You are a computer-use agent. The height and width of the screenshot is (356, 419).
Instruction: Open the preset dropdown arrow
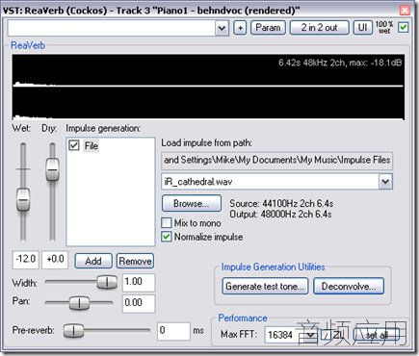222,28
